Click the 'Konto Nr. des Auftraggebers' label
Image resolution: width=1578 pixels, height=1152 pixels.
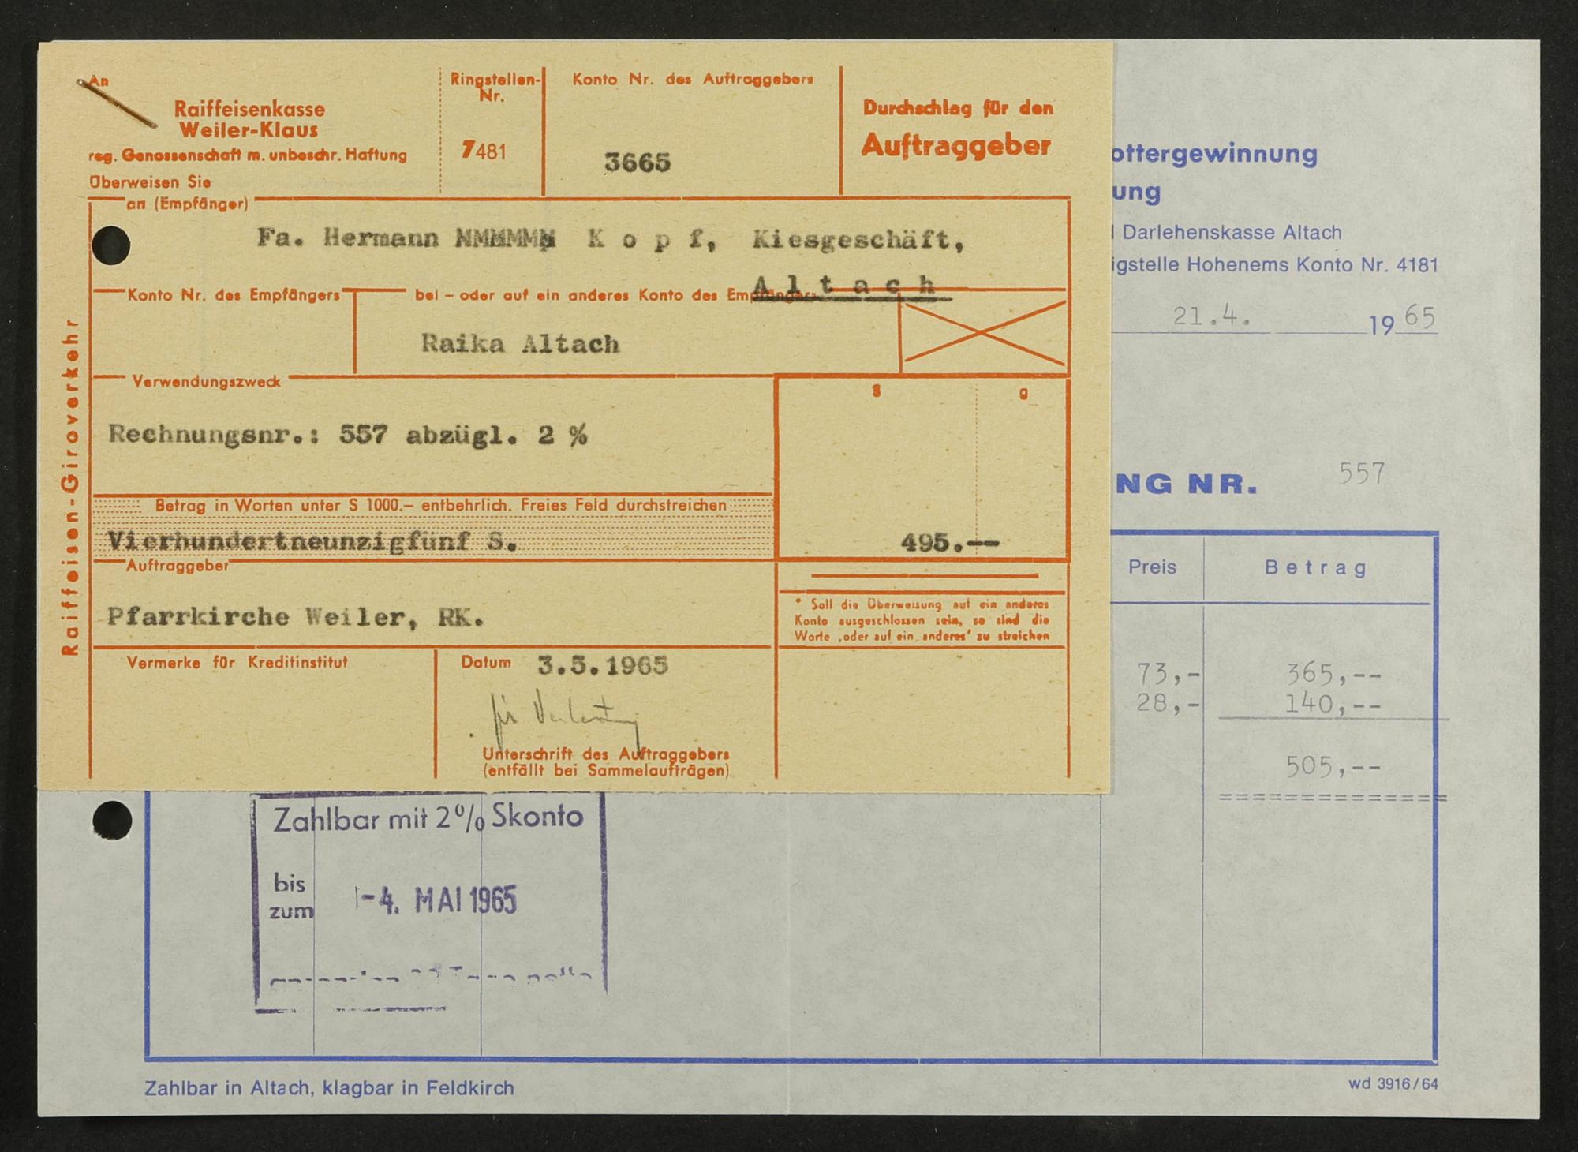[693, 79]
